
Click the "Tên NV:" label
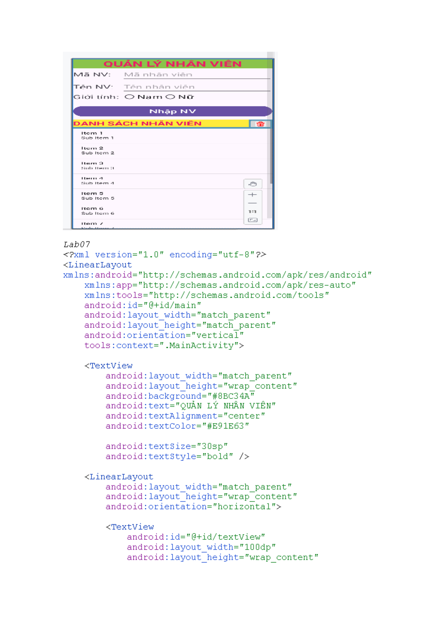tap(93, 87)
